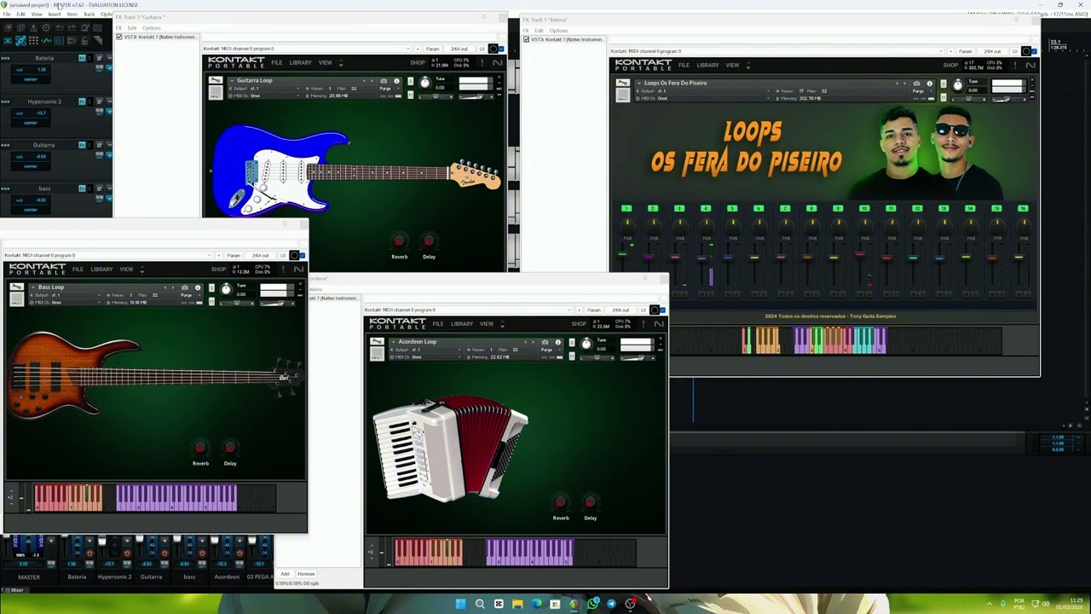Toggle VST3i Kontakt 7 checkbox in Bateria FX window
The height and width of the screenshot is (614, 1091).
click(526, 39)
